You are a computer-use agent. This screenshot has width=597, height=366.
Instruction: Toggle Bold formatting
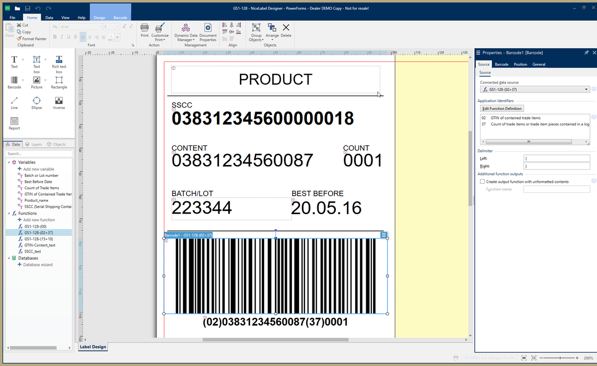tap(55, 37)
